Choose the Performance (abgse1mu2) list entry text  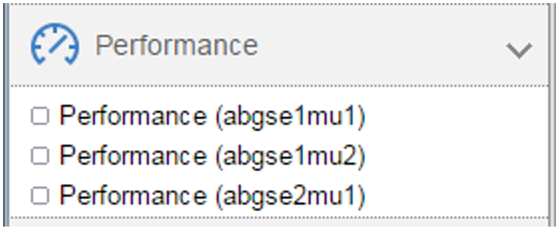click(x=213, y=156)
